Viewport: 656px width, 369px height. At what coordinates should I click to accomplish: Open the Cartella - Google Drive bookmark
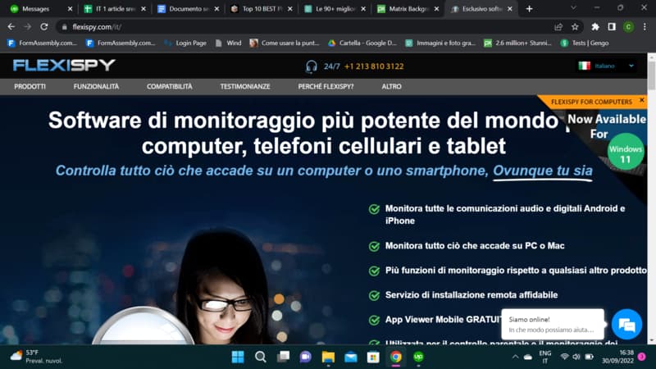point(362,43)
